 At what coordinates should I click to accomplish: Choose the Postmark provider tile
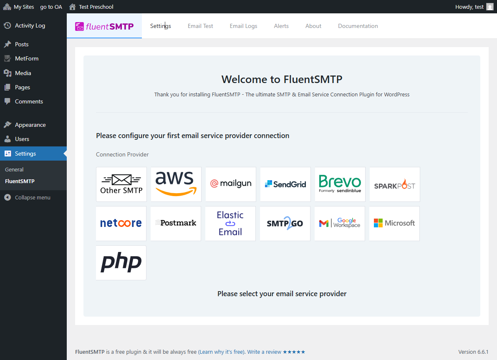(176, 224)
